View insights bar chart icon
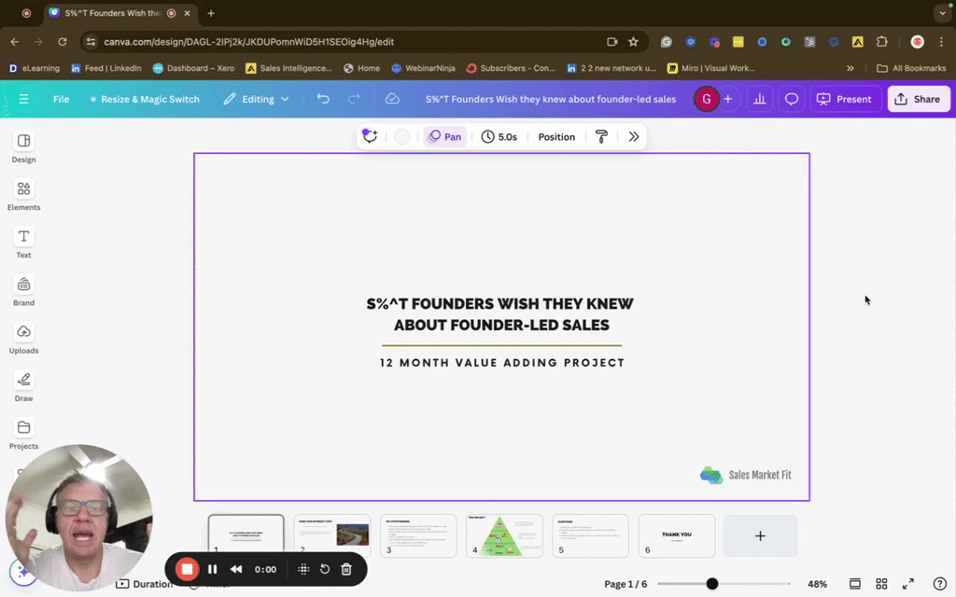The width and height of the screenshot is (956, 597). [x=760, y=99]
